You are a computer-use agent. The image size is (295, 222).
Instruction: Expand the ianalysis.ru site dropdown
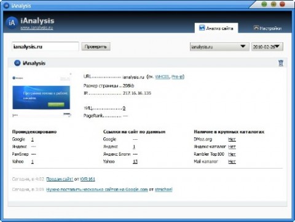point(219,47)
